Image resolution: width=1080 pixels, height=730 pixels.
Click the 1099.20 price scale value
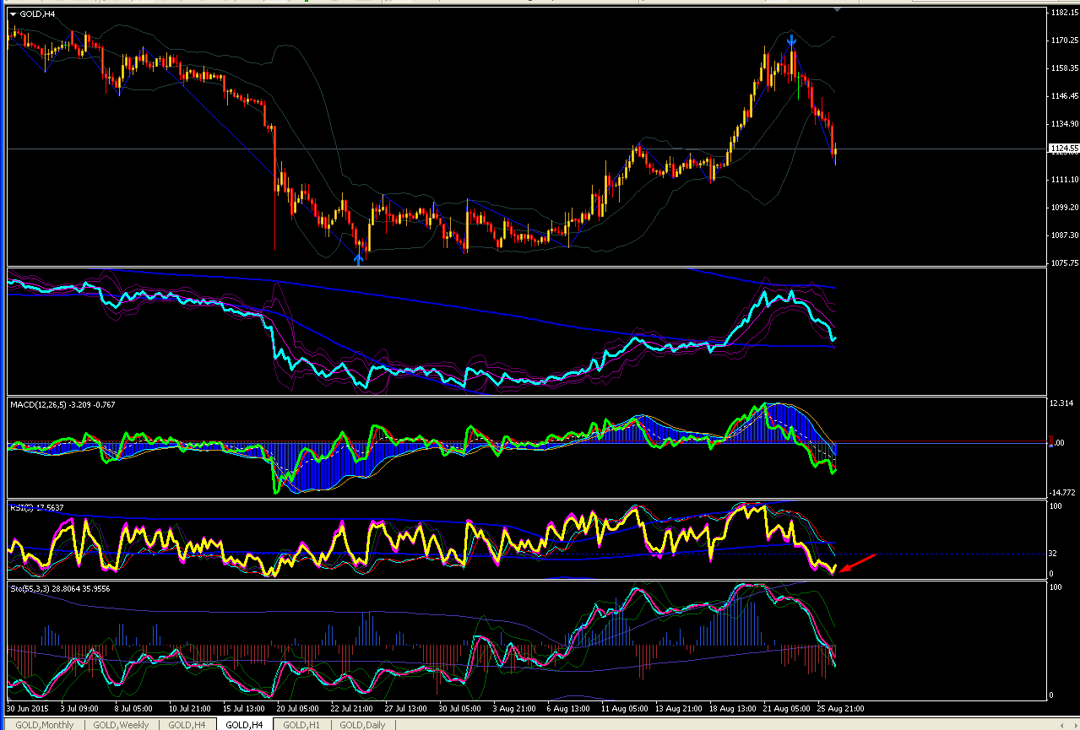click(1064, 208)
